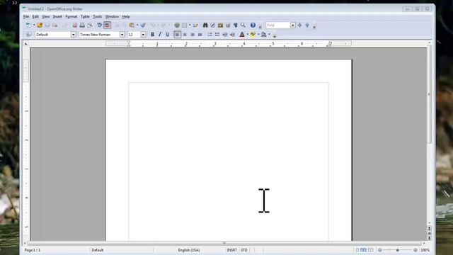Open dropdown arrow next to Table icon

[x=190, y=25]
